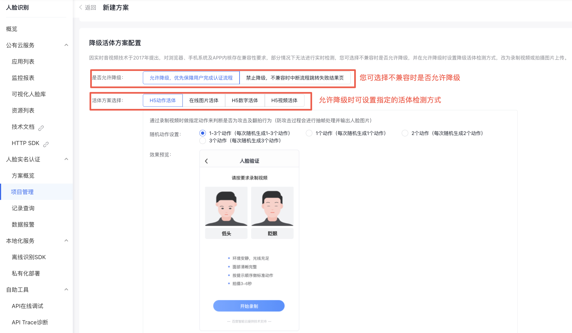Open API在线调试 sidebar item

(27, 306)
